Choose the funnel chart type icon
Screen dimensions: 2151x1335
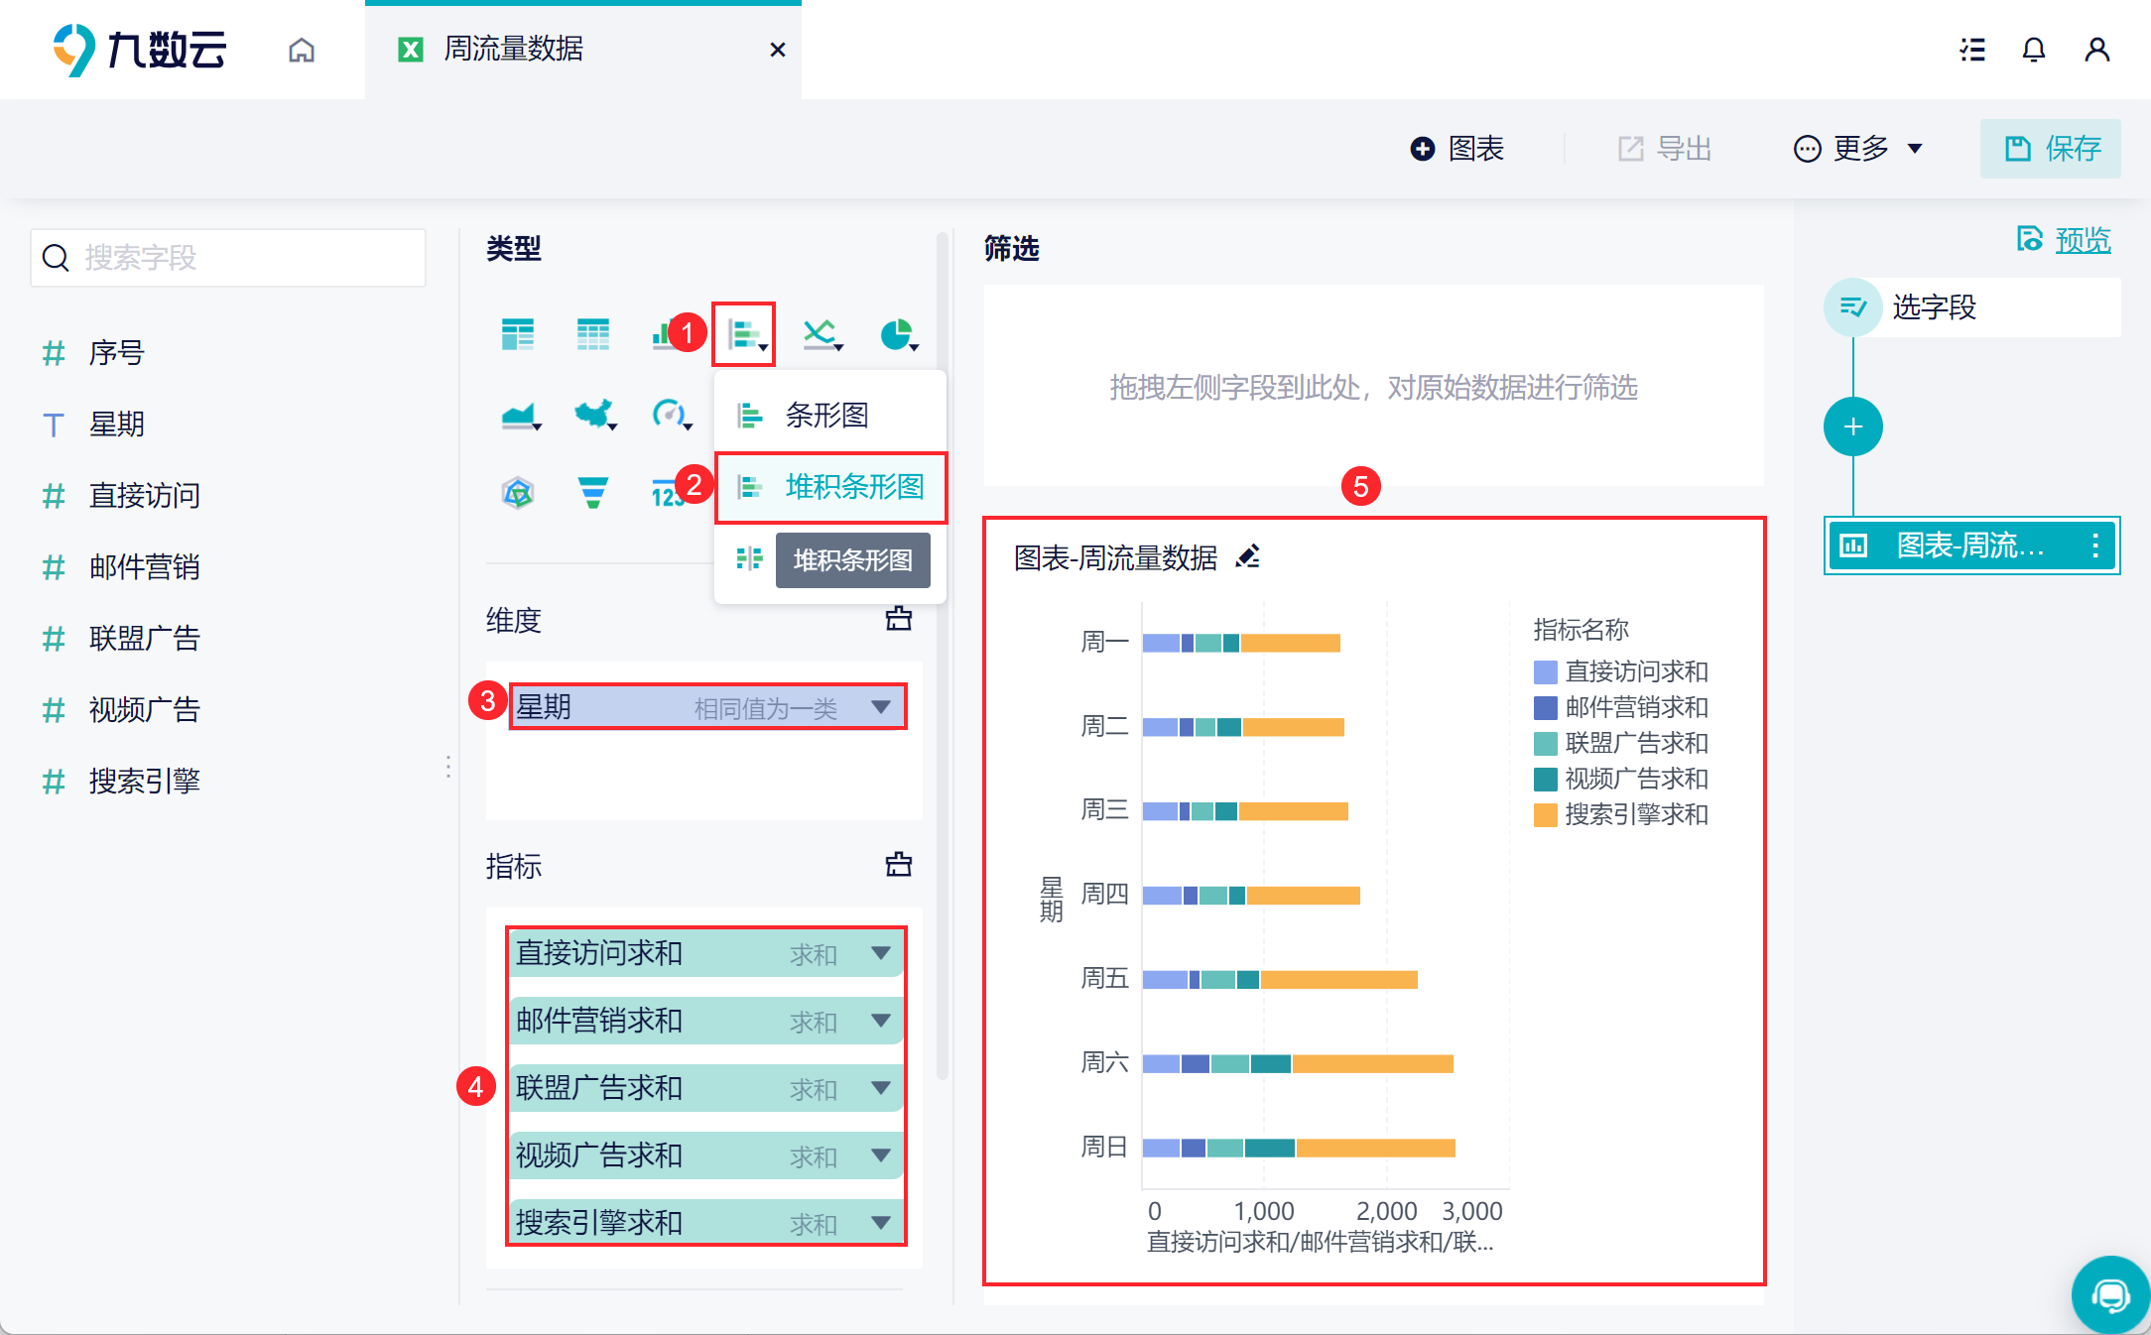pos(592,492)
